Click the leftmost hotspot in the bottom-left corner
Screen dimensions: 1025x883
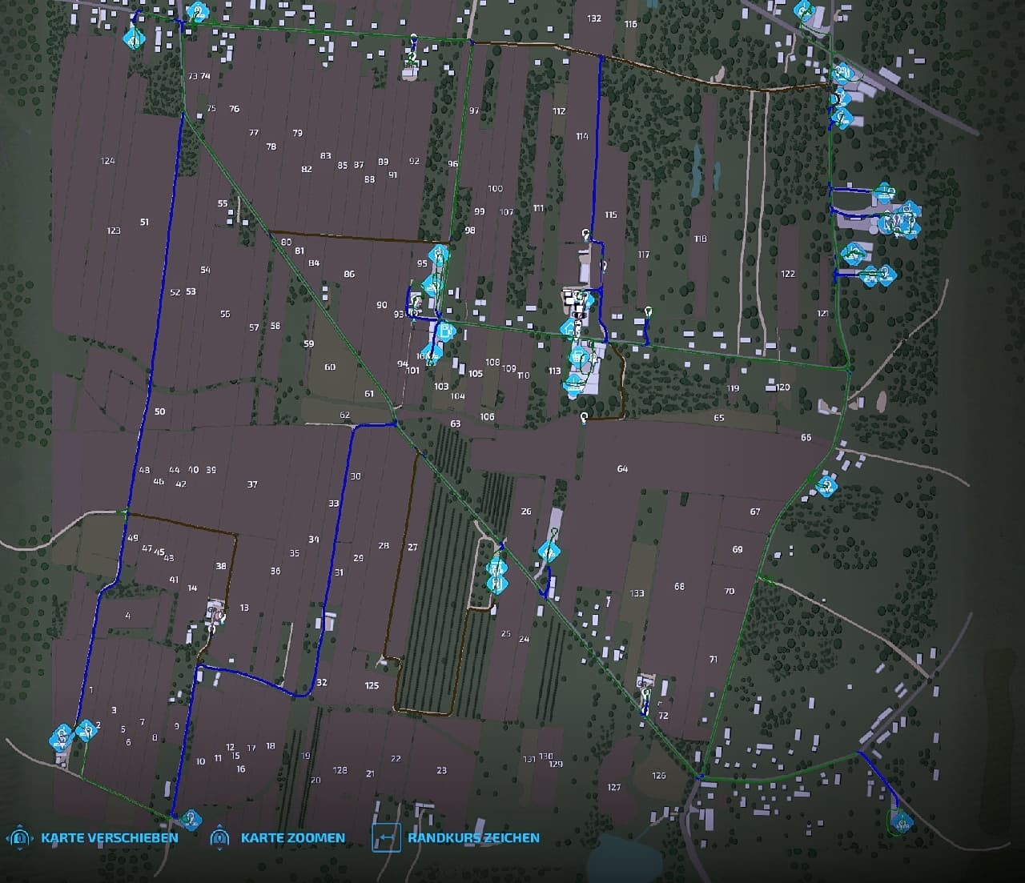pyautogui.click(x=62, y=736)
